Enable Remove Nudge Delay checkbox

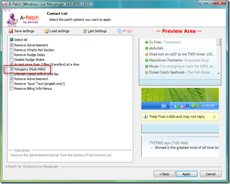click(x=11, y=55)
